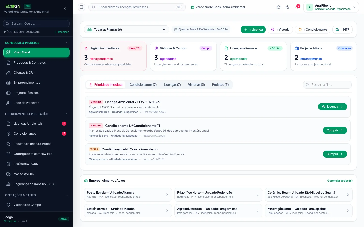Go to Empreendimentos in sidebar
364x227 pixels.
click(x=36, y=83)
